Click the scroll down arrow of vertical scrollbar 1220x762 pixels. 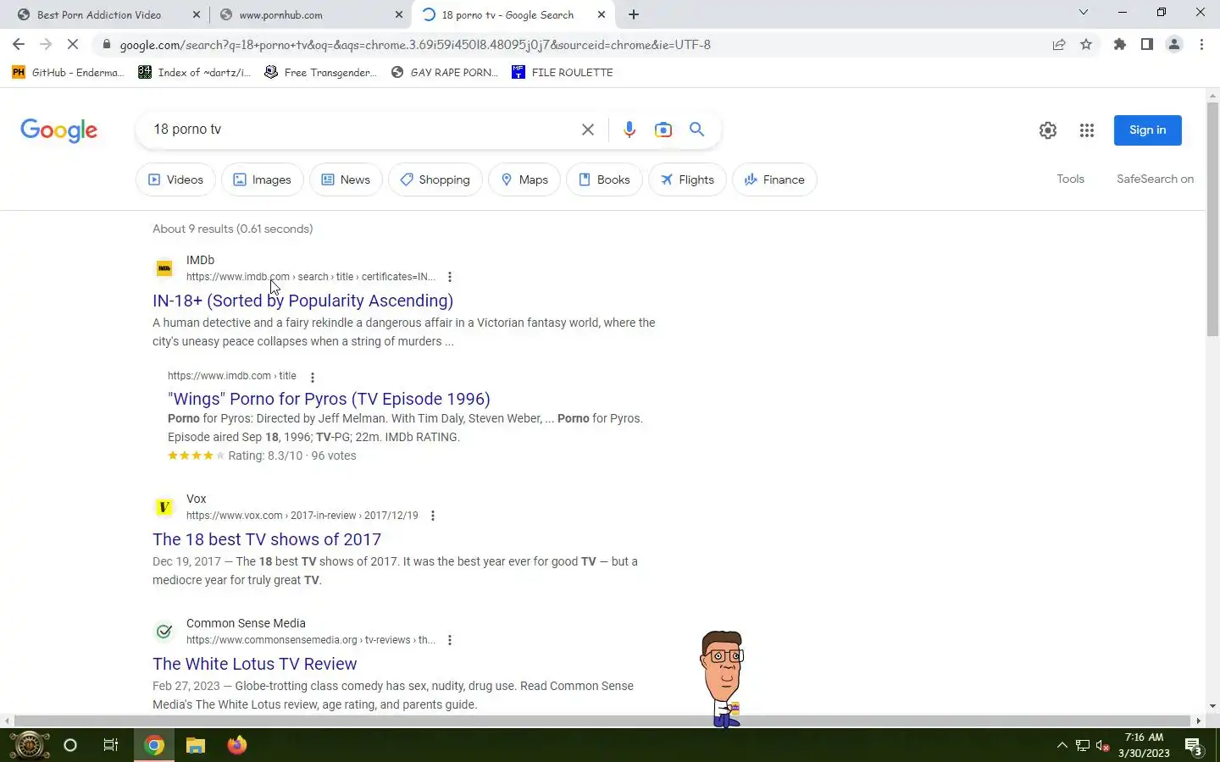(x=1212, y=706)
